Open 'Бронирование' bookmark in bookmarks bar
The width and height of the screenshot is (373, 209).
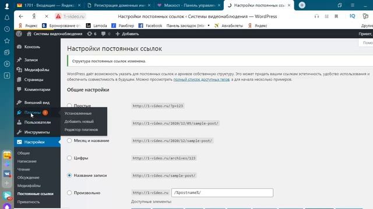[x=61, y=26]
